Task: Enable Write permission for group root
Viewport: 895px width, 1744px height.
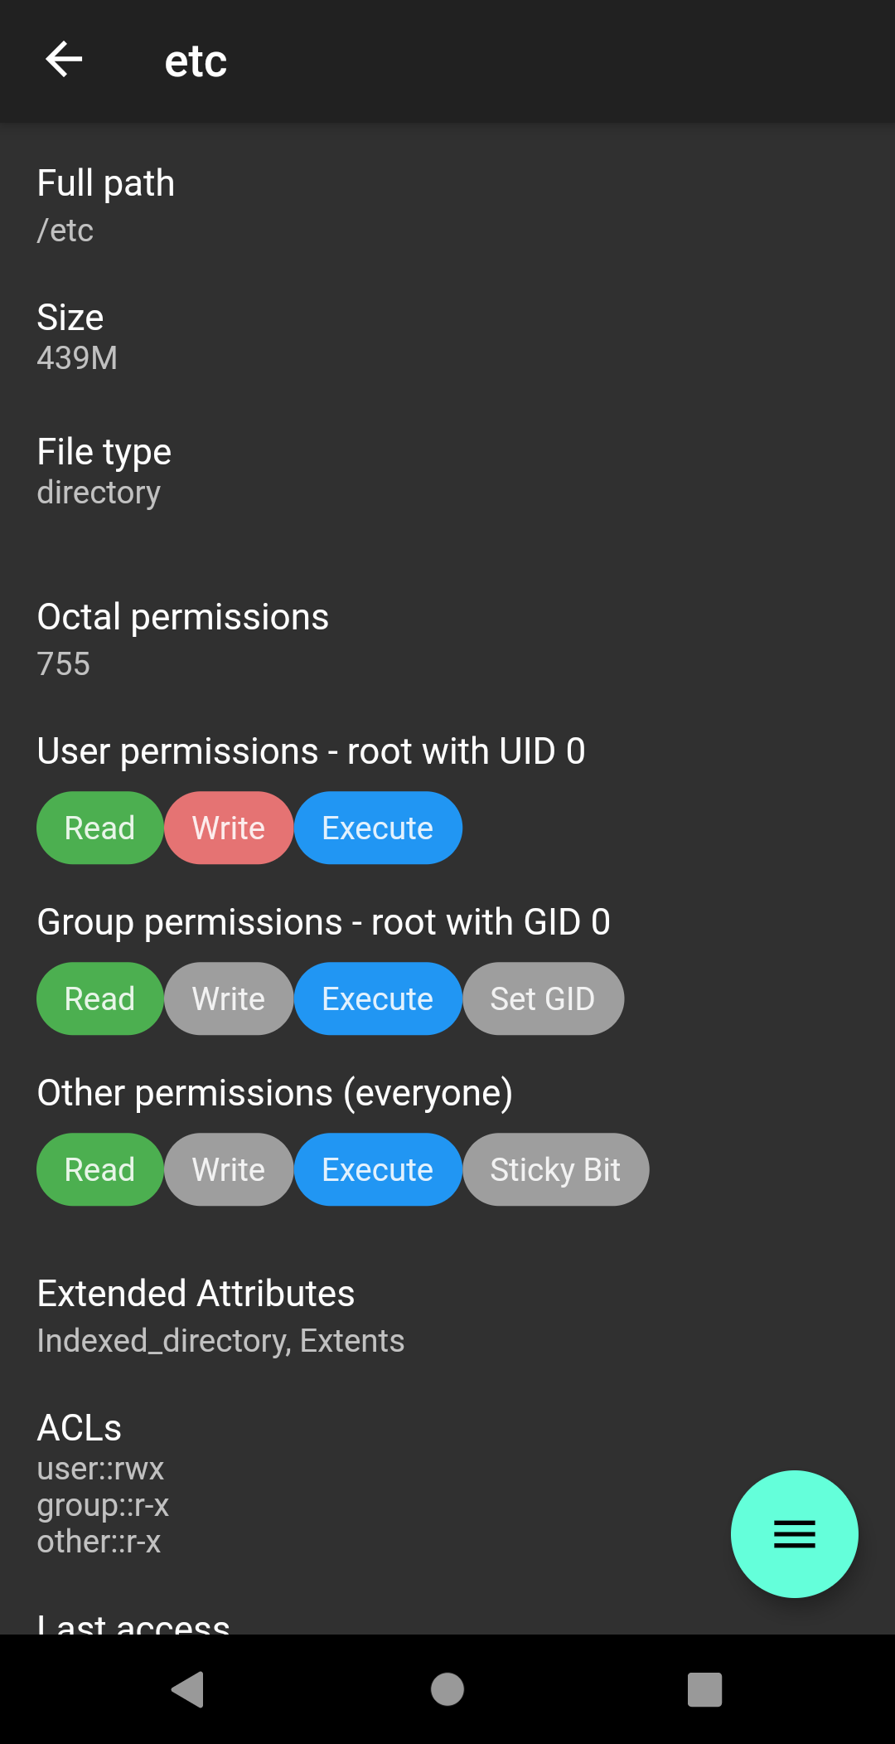Action: pos(228,998)
